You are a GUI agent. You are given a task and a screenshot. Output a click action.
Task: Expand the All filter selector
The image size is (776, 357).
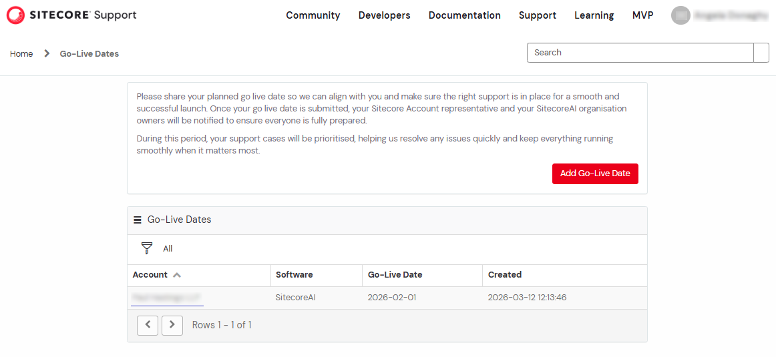168,249
